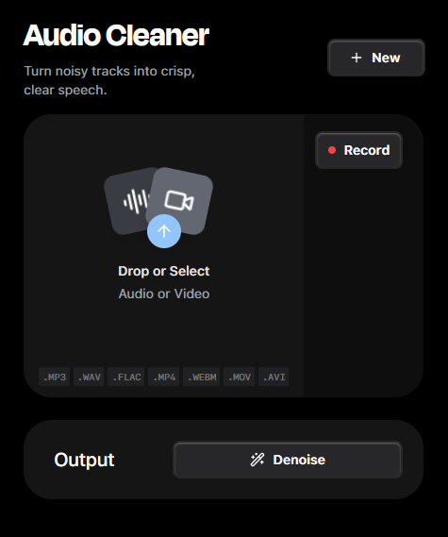Click the .AVI format tag
The width and height of the screenshot is (448, 537).
pos(274,377)
